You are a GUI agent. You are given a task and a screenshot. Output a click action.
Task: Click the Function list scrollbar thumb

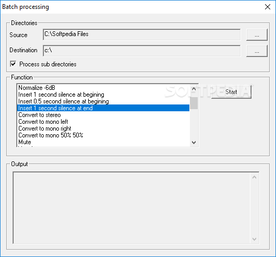coord(194,103)
